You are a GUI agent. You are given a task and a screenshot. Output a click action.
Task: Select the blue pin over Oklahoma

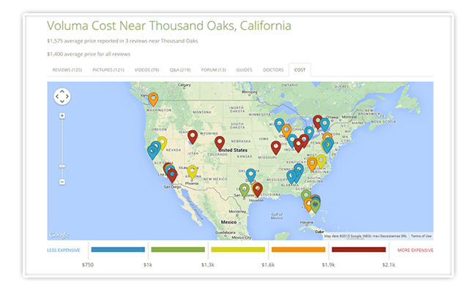(x=250, y=175)
